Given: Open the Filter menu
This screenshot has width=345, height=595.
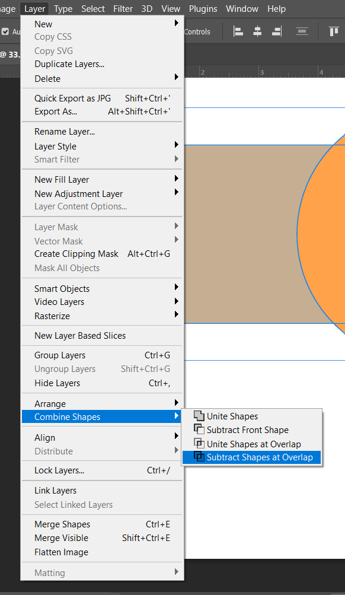Looking at the screenshot, I should (x=123, y=9).
